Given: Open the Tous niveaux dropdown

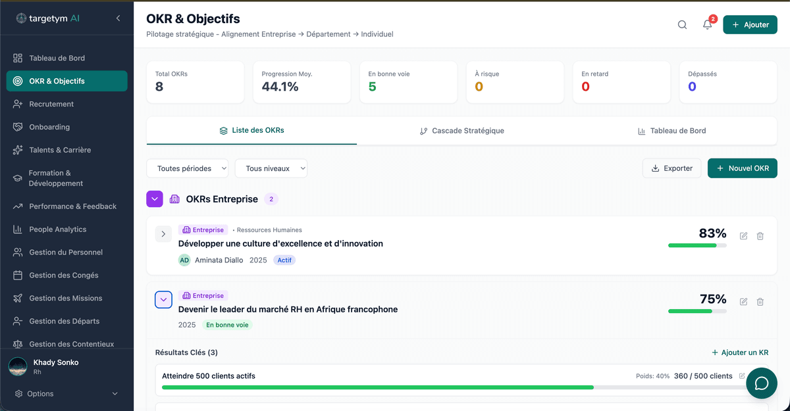Looking at the screenshot, I should 271,168.
